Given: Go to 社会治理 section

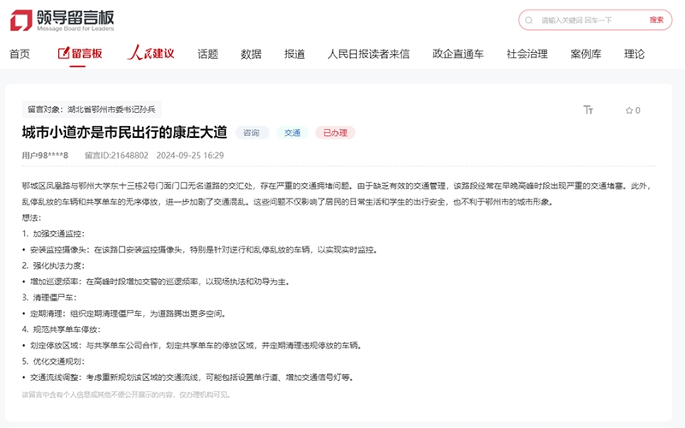Looking at the screenshot, I should coord(527,54).
